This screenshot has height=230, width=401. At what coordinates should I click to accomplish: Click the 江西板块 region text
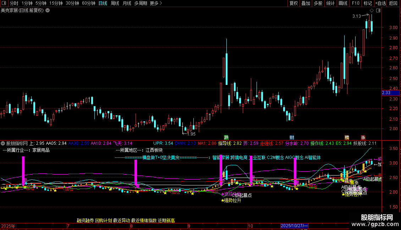[x=154, y=150]
